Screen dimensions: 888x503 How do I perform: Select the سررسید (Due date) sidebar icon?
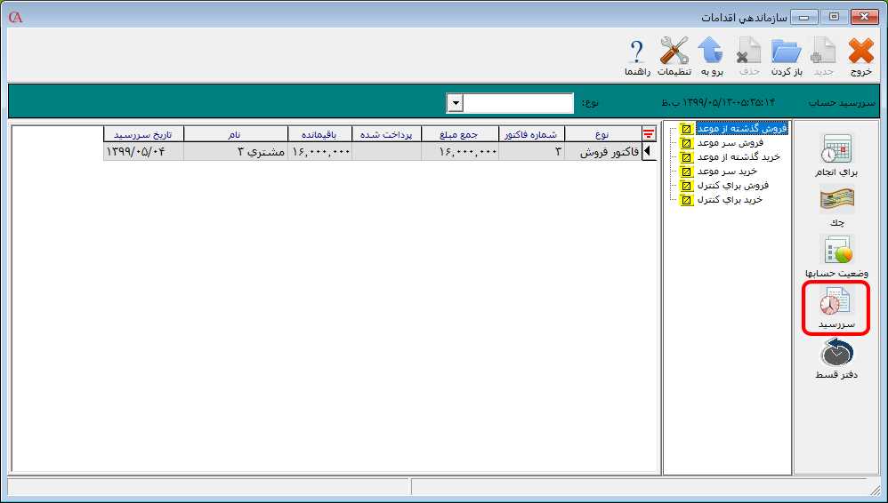coord(836,308)
